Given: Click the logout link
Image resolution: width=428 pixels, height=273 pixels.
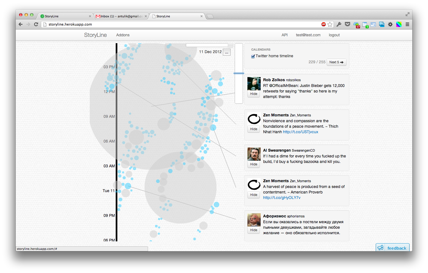Looking at the screenshot, I should click(x=334, y=35).
